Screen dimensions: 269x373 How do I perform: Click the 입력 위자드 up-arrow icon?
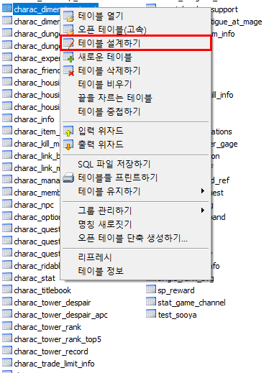69,131
